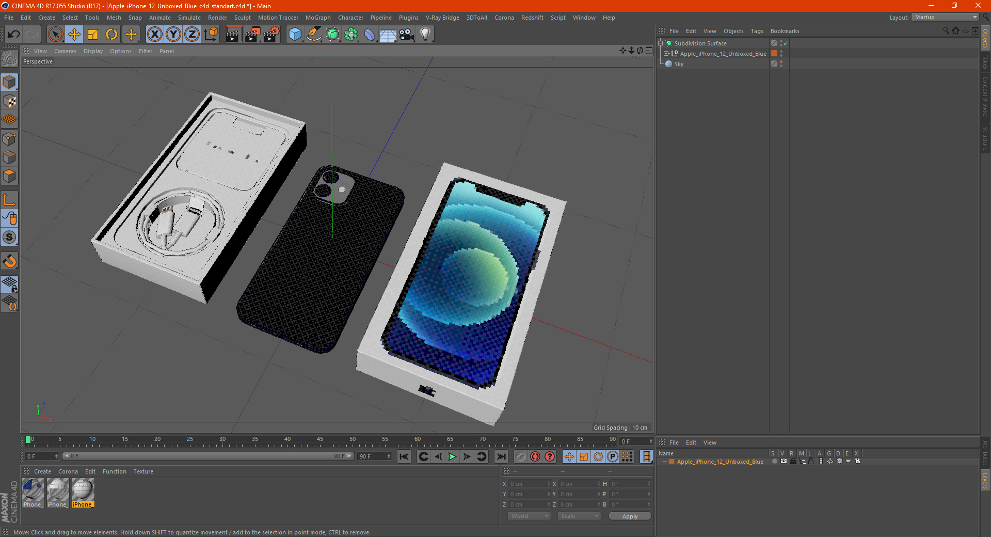Viewport: 991px width, 537px height.
Task: Toggle Subdivision Surface enable checkmark
Action: (786, 43)
